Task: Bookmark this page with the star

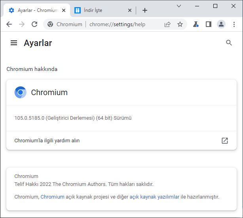Action: (180, 24)
